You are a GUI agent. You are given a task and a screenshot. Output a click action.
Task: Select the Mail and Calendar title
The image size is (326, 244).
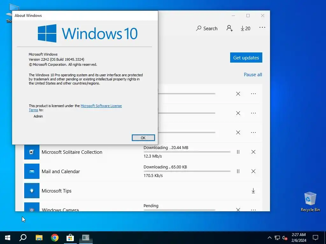point(61,171)
